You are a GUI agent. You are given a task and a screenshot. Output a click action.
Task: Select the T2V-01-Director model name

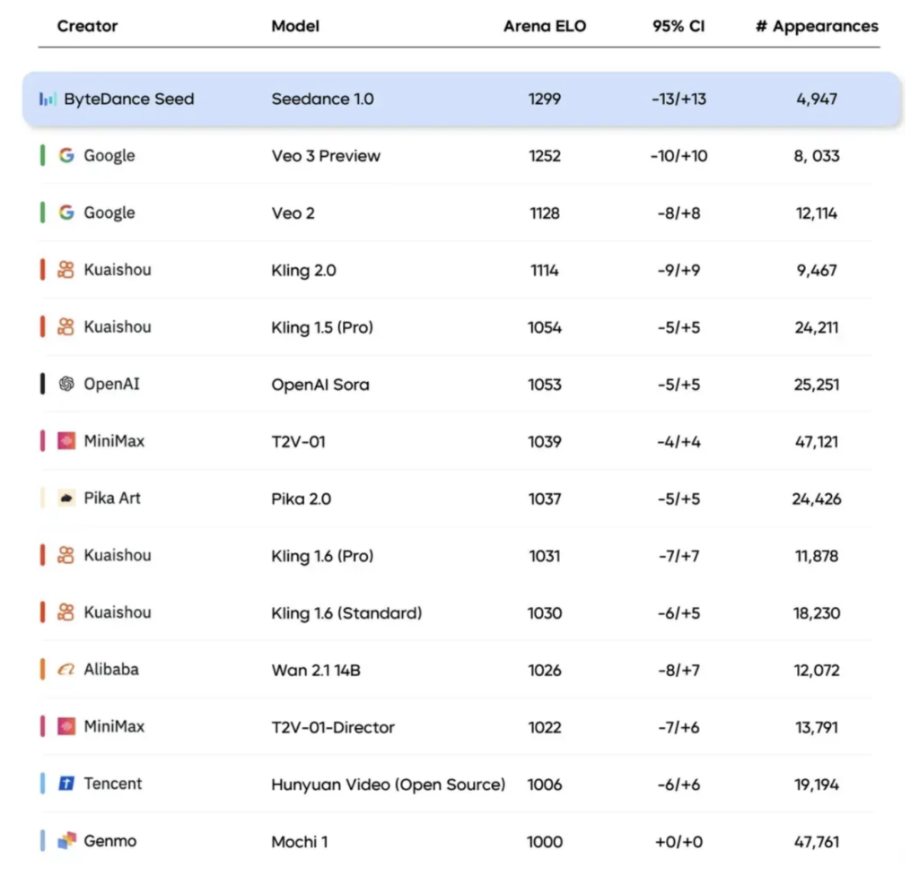333,727
